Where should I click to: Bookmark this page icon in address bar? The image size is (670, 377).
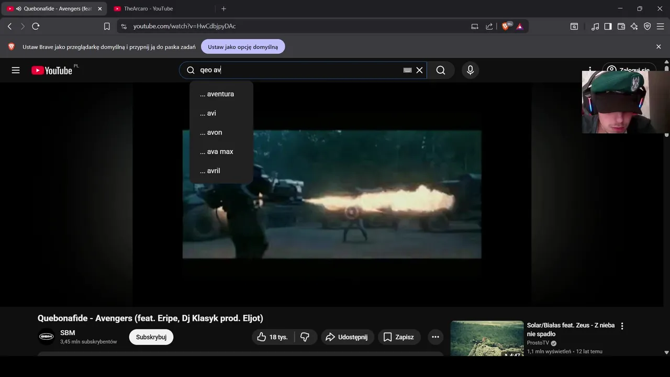[107, 26]
